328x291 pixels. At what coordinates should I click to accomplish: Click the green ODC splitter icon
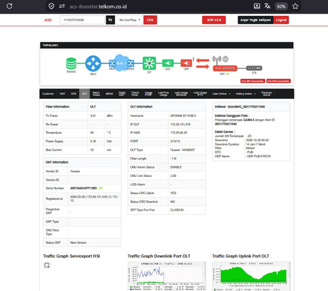click(168, 63)
